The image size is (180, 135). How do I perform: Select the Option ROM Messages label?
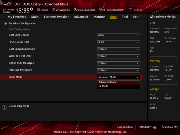[x=21, y=63]
